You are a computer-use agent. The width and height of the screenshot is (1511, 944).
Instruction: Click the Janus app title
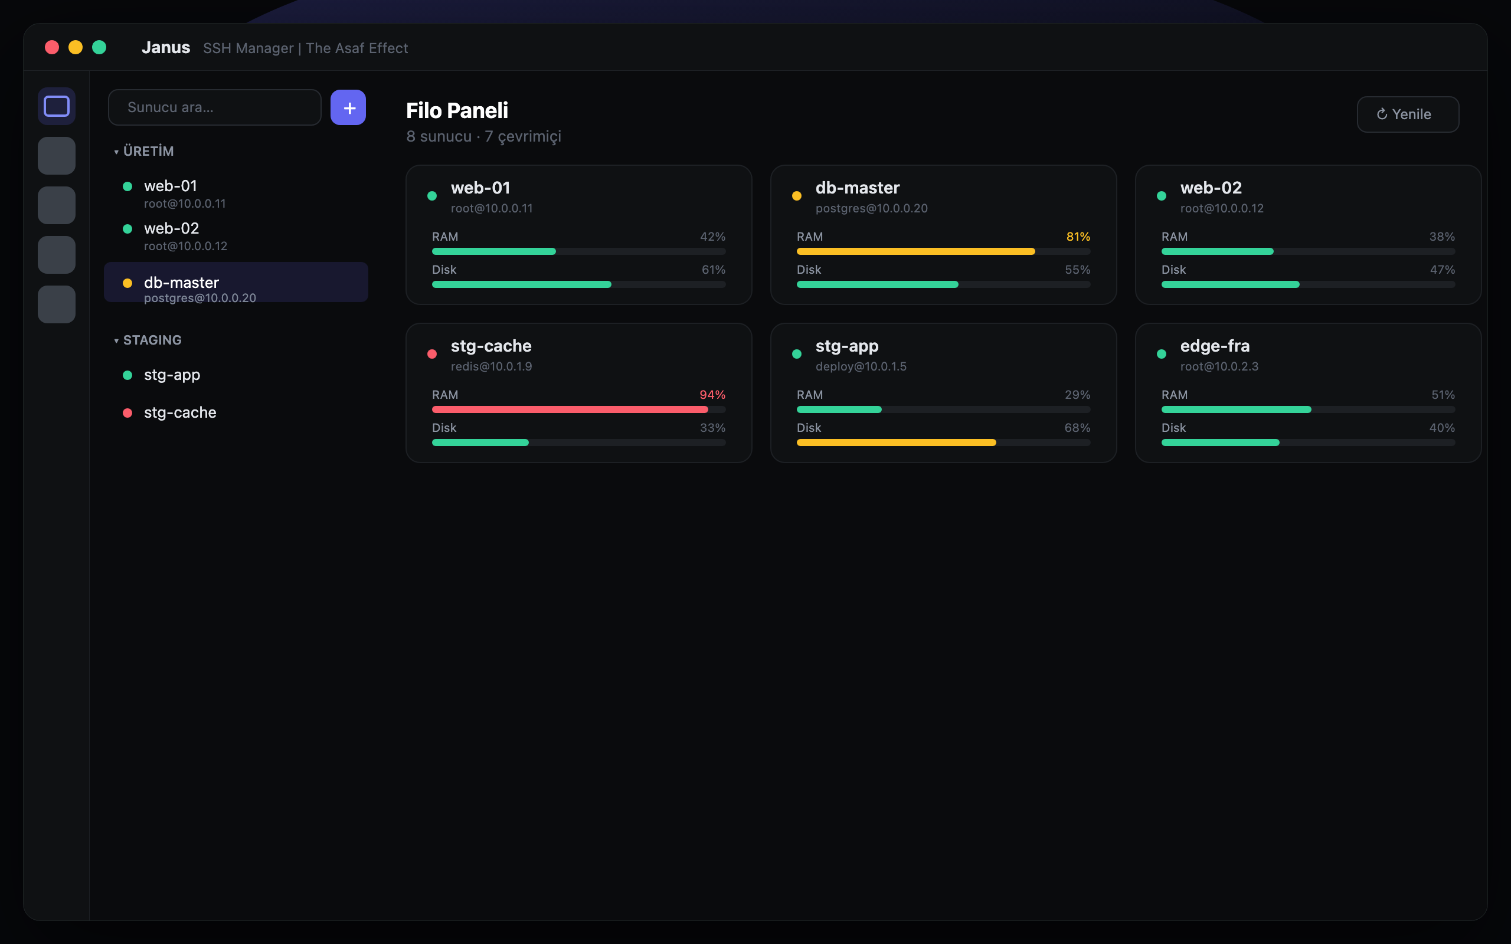165,47
